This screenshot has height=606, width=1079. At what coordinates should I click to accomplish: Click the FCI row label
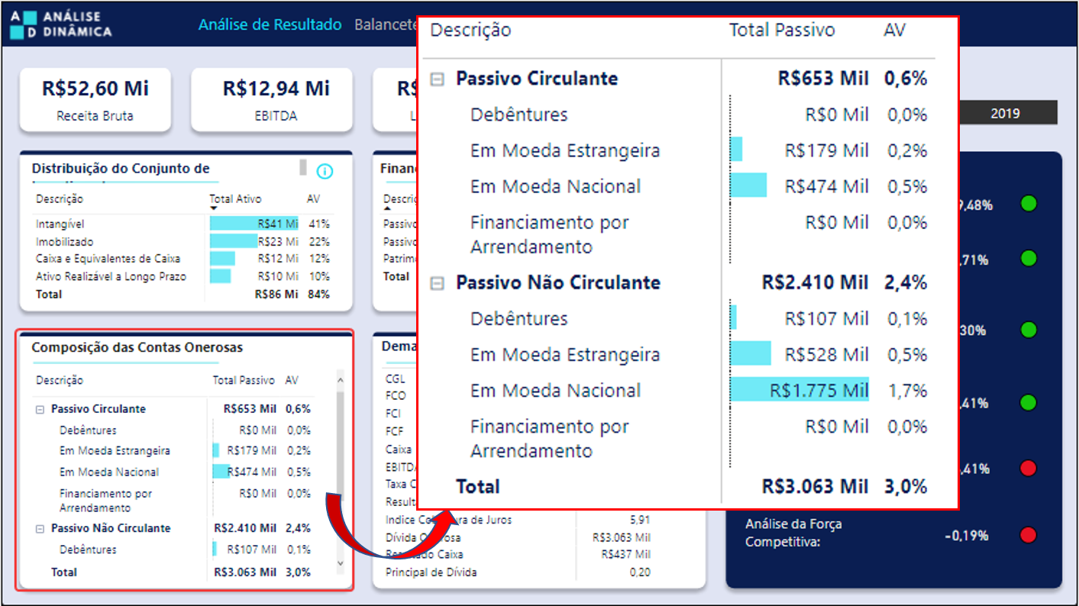(x=394, y=414)
